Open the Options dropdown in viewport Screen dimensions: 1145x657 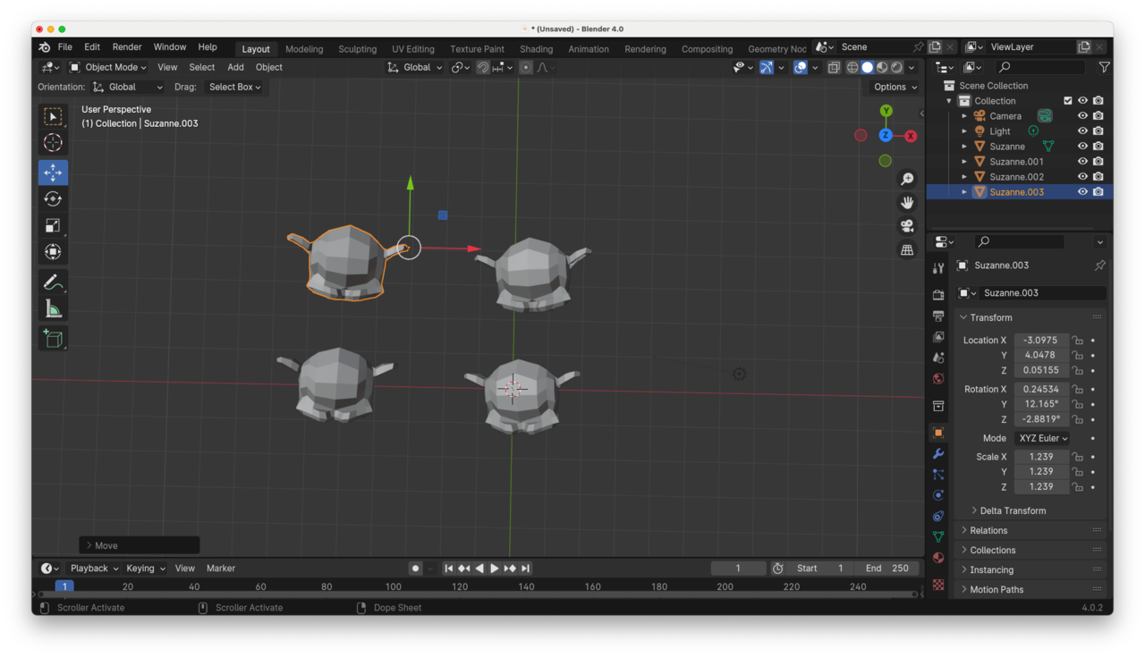(x=895, y=87)
